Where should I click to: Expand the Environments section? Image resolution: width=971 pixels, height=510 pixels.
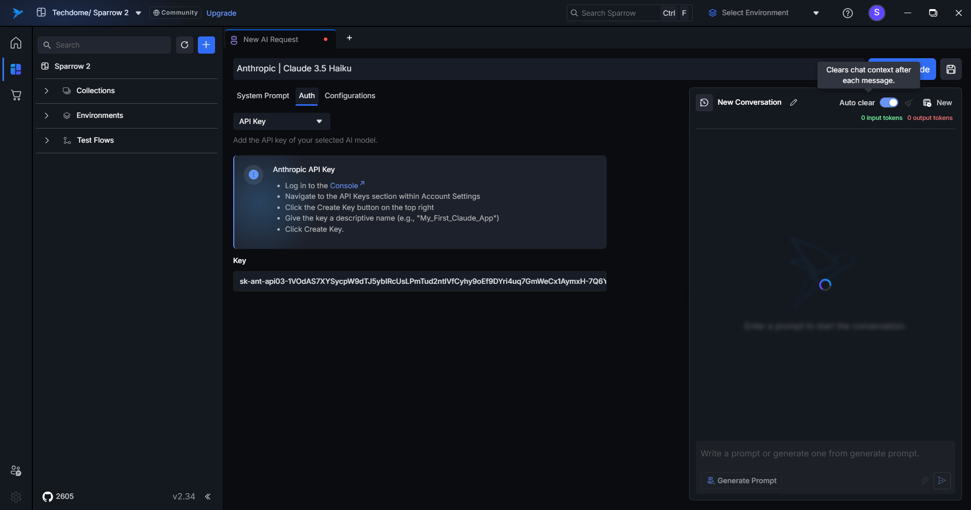47,115
